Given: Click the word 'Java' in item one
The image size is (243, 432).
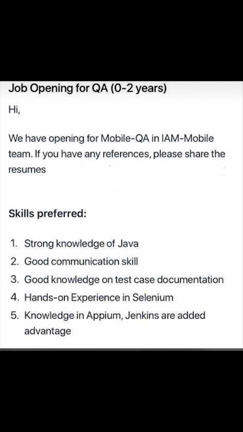Looking at the screenshot, I should click(128, 244).
